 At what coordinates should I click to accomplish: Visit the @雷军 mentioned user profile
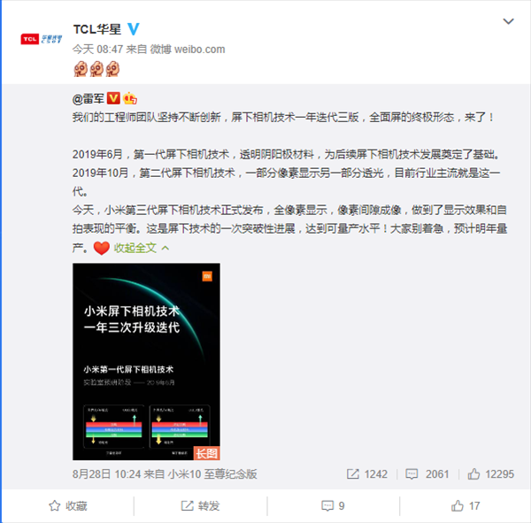pos(88,98)
